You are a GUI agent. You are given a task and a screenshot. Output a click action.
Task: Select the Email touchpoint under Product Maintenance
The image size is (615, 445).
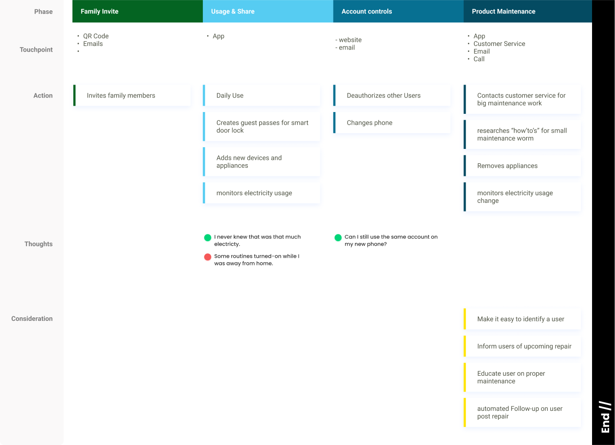tap(481, 51)
